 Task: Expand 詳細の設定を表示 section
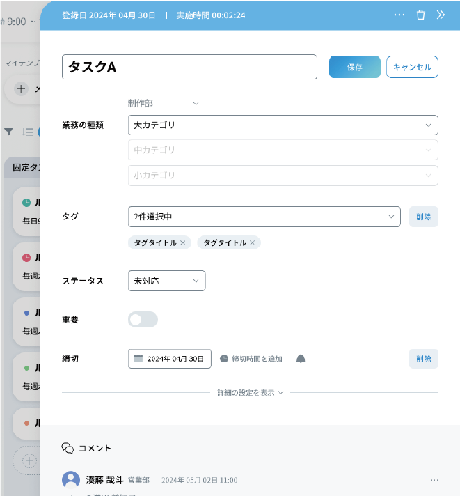pos(251,393)
